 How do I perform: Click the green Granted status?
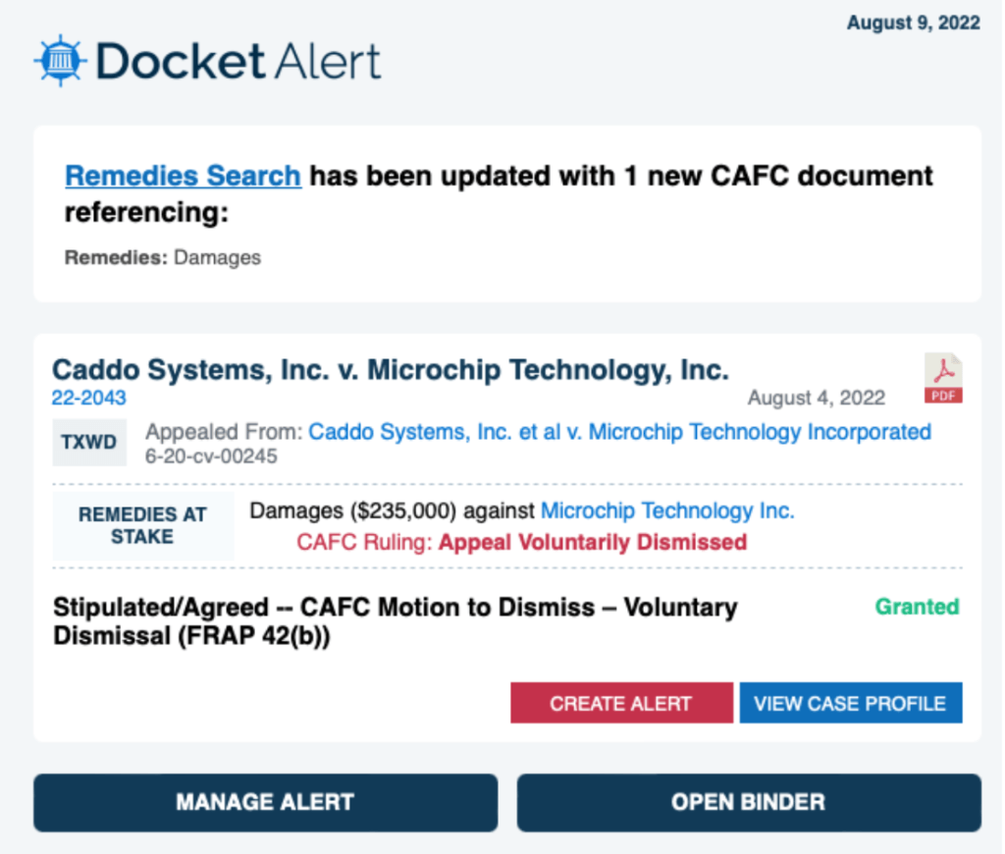(917, 607)
